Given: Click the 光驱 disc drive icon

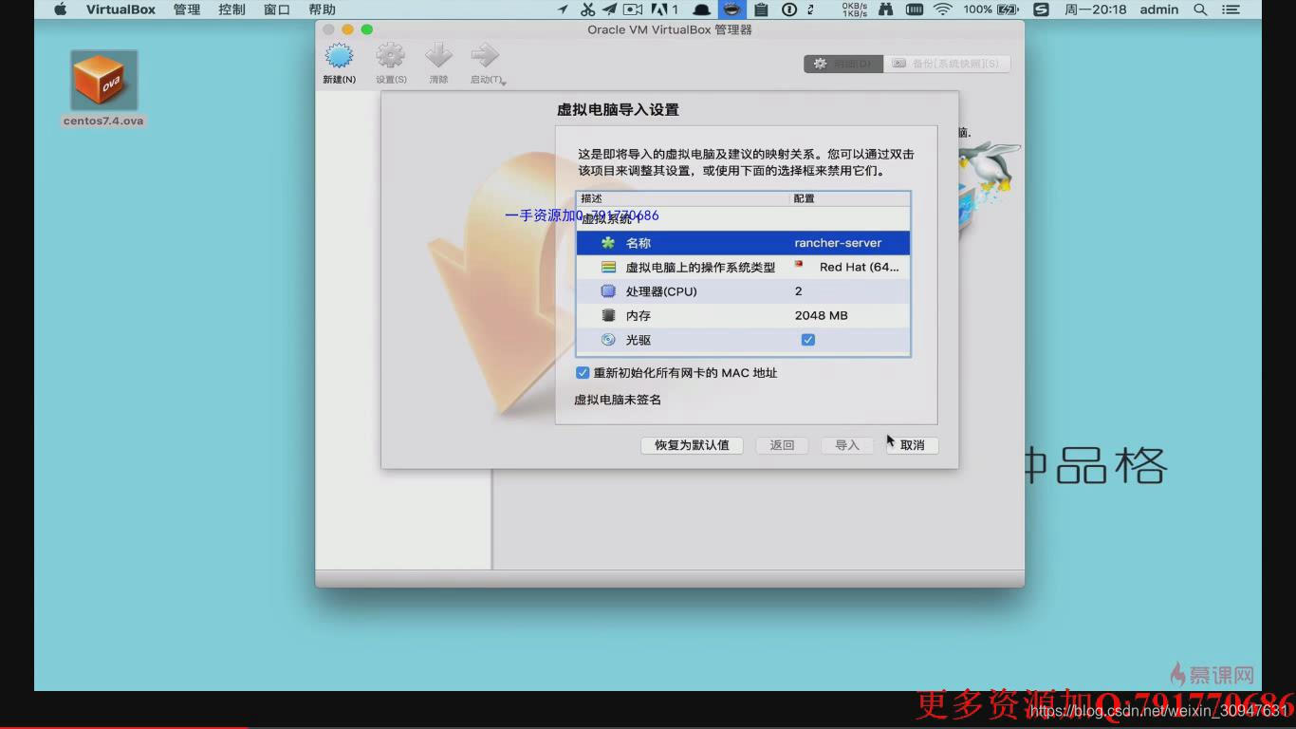Looking at the screenshot, I should (x=608, y=340).
